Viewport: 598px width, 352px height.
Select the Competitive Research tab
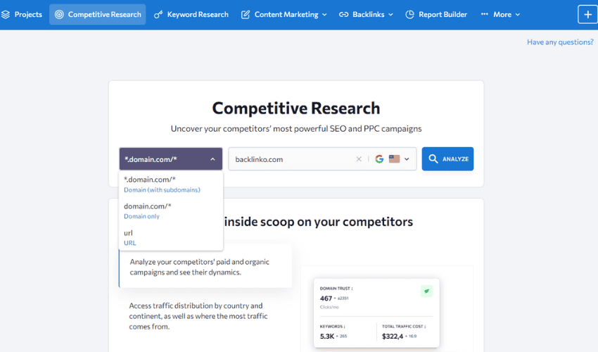coord(98,15)
